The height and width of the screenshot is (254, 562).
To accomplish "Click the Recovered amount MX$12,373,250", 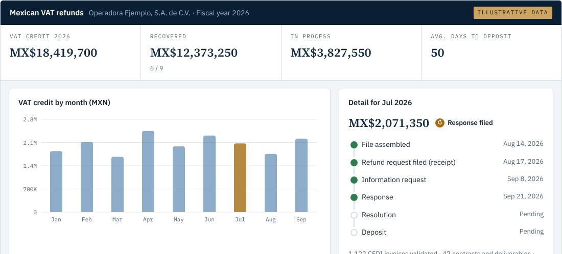I will (194, 53).
